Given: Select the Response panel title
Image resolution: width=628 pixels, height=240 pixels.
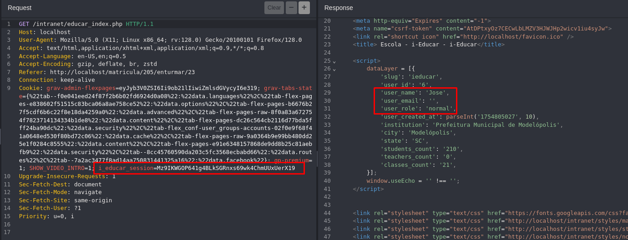Looking at the screenshot, I should pos(339,8).
